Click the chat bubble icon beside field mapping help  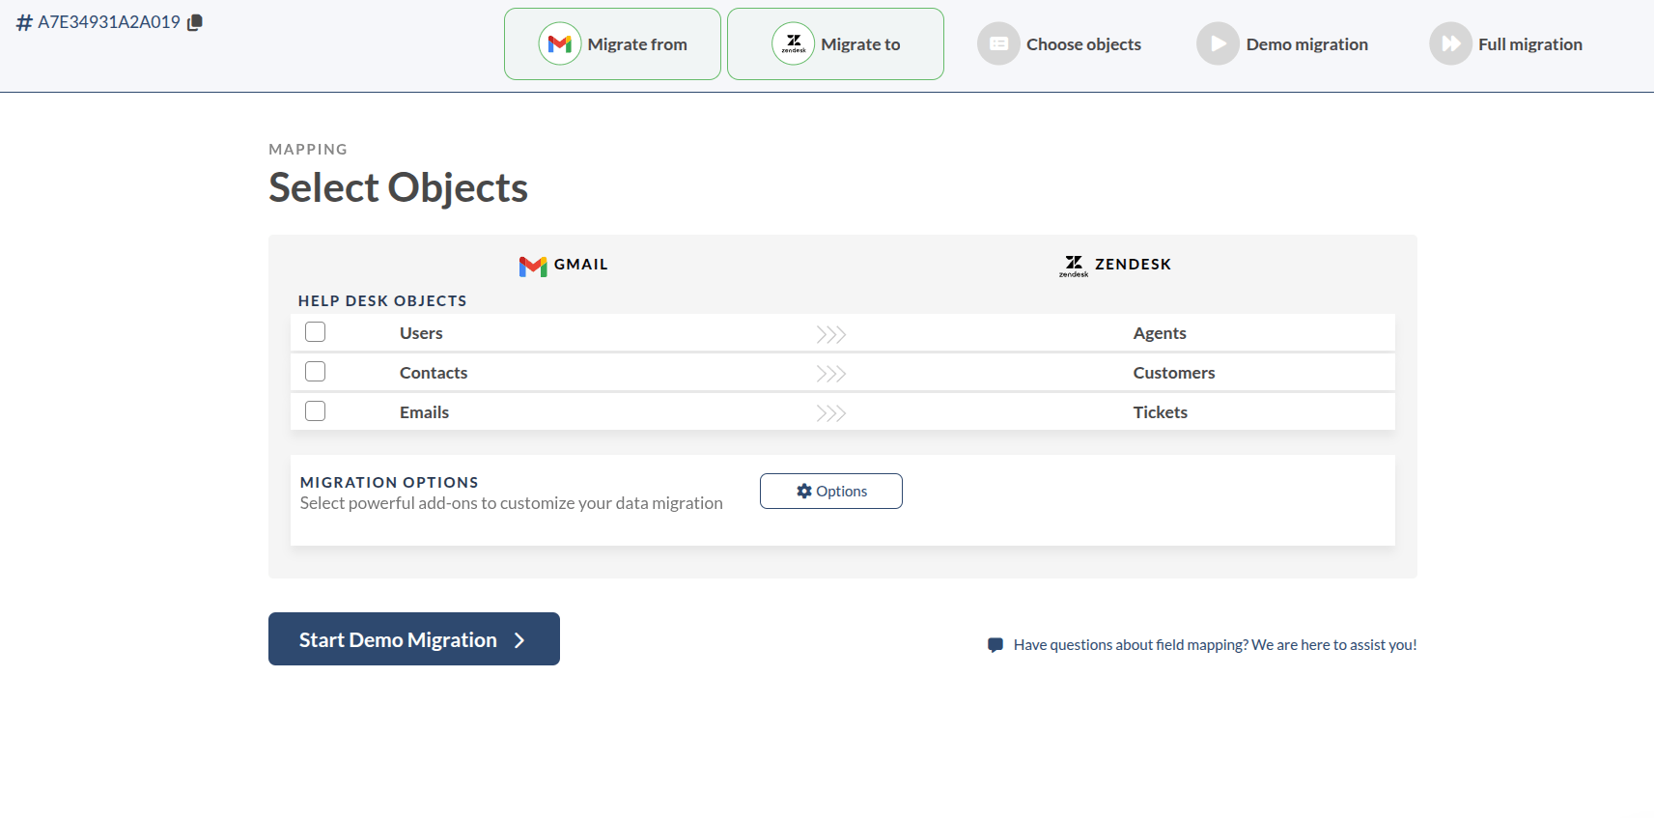(995, 645)
